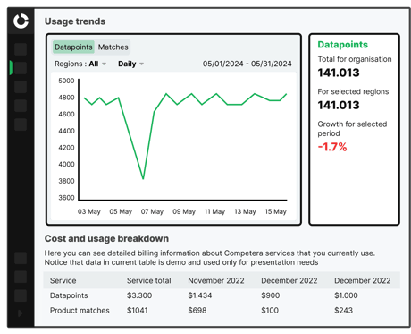Image resolution: width=411 pixels, height=334 pixels.
Task: Click the $1041 service total cell
Action: tap(138, 311)
